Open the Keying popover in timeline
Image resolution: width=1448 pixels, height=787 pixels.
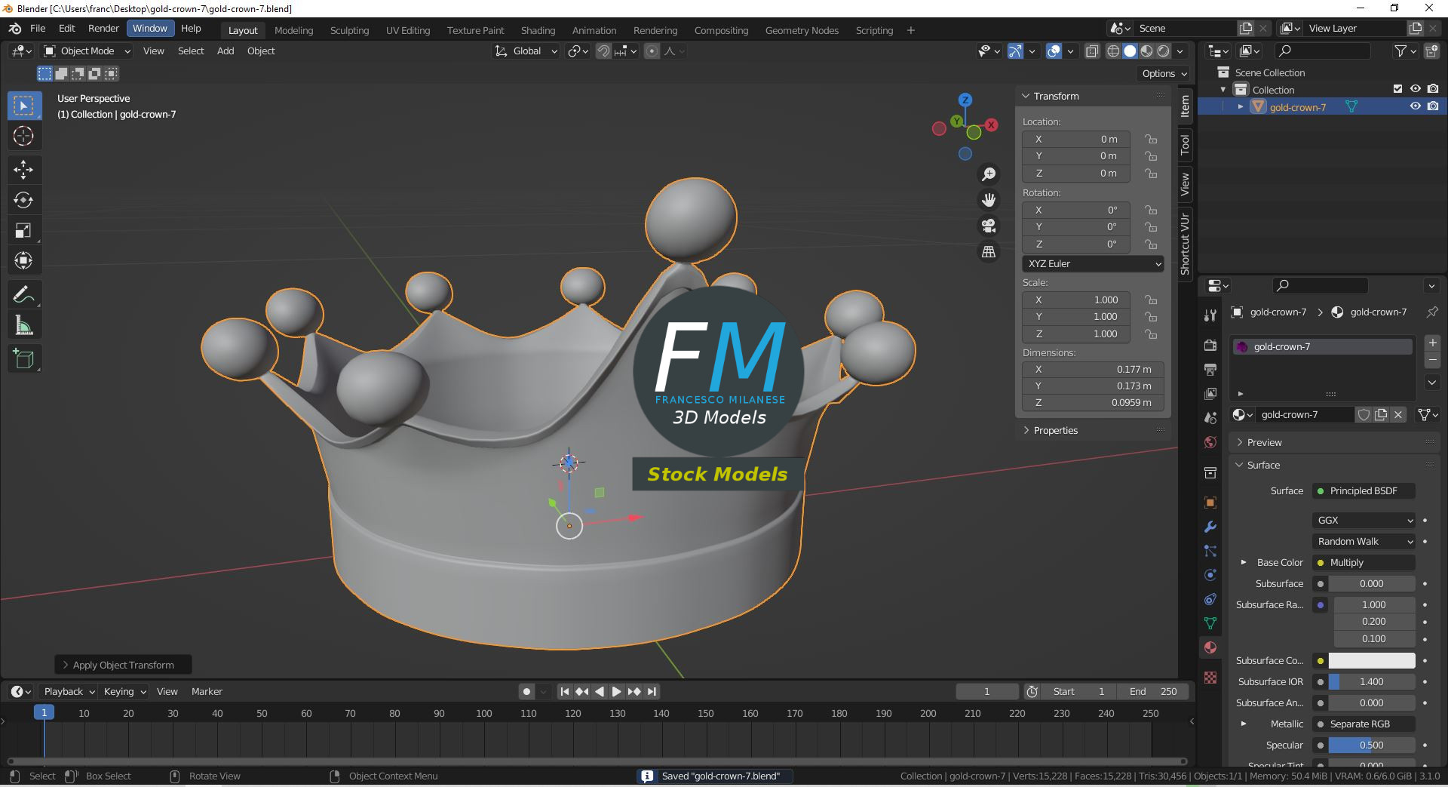tap(124, 691)
